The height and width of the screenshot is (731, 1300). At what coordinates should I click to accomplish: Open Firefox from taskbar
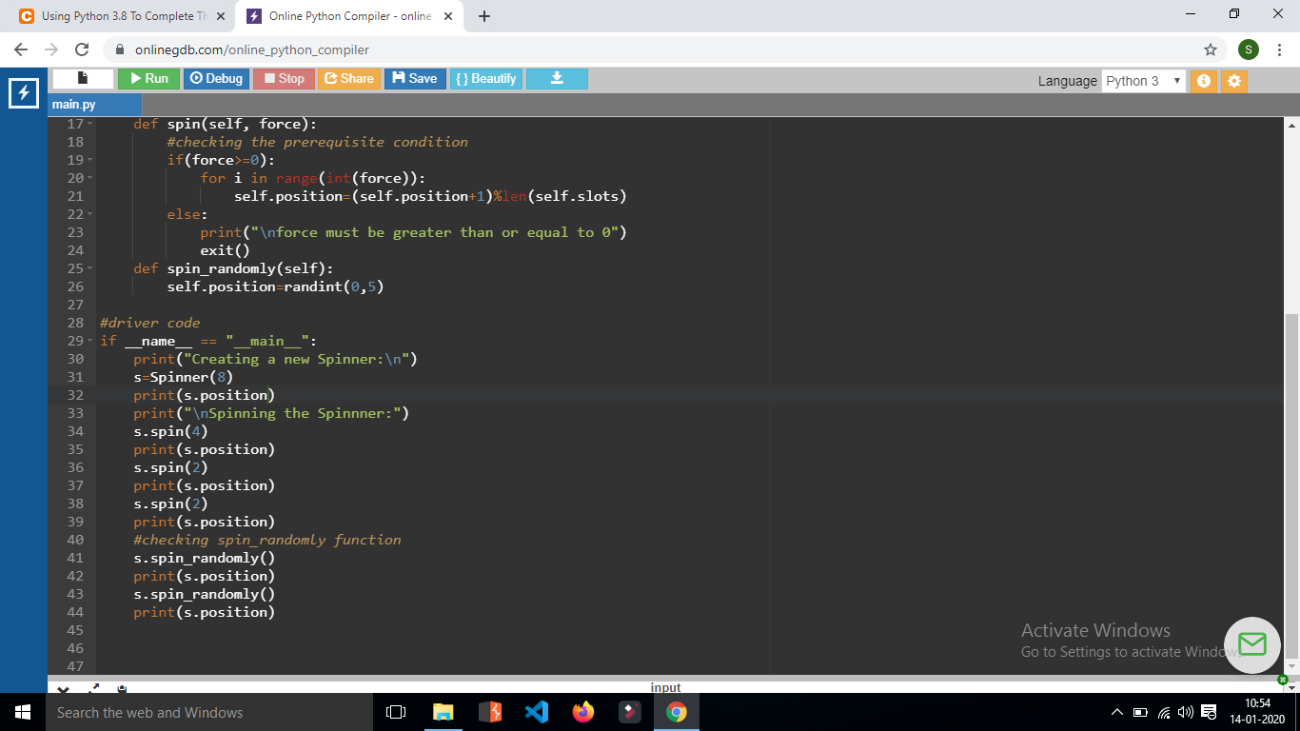pyautogui.click(x=583, y=712)
